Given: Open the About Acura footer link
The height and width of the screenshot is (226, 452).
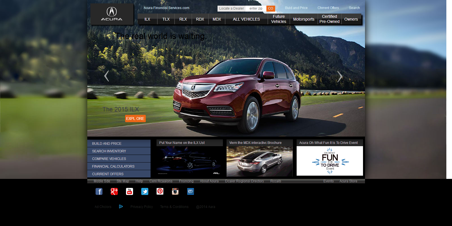Looking at the screenshot, I should [x=209, y=181].
